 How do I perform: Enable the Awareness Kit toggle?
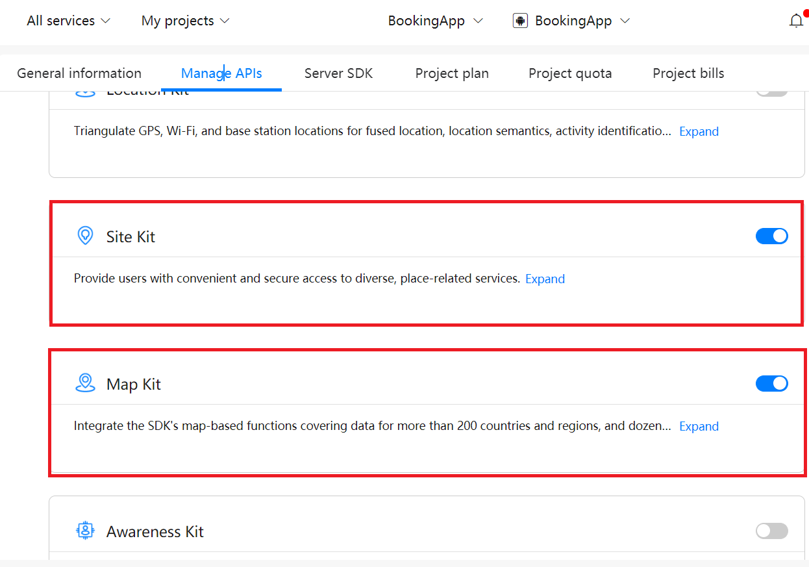pyautogui.click(x=771, y=531)
